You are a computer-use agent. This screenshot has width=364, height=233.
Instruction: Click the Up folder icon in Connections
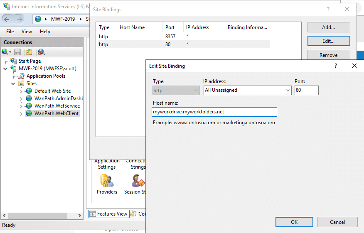pyautogui.click(x=29, y=52)
